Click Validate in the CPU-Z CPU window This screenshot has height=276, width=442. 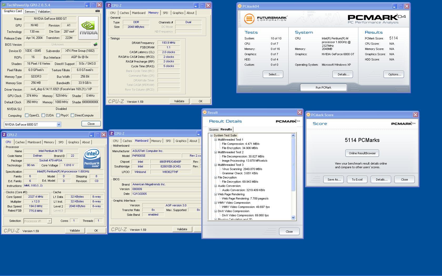click(75, 231)
